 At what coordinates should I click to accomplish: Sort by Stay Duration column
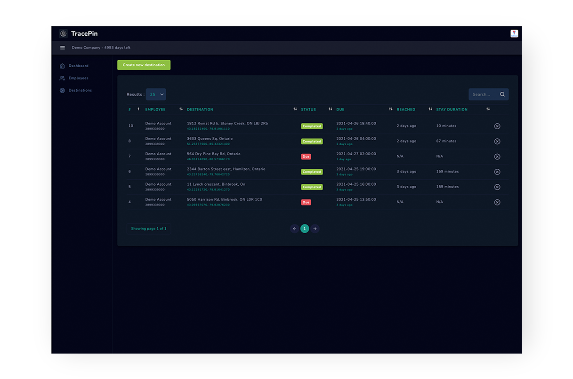pos(488,110)
